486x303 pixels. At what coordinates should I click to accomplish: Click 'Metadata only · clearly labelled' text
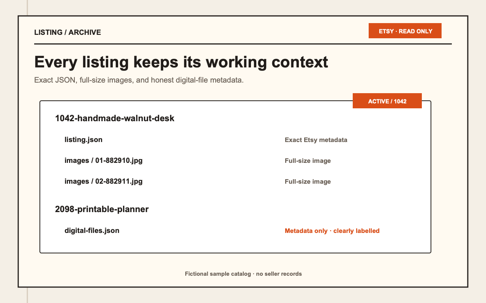pyautogui.click(x=332, y=231)
